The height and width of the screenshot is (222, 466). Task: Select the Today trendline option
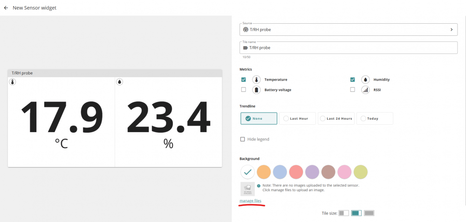[x=375, y=119]
